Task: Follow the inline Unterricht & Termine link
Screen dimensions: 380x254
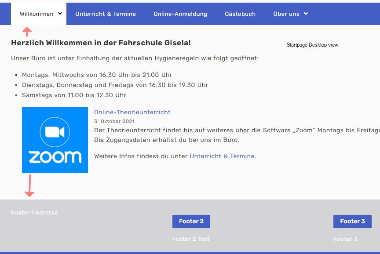Action: coord(222,156)
